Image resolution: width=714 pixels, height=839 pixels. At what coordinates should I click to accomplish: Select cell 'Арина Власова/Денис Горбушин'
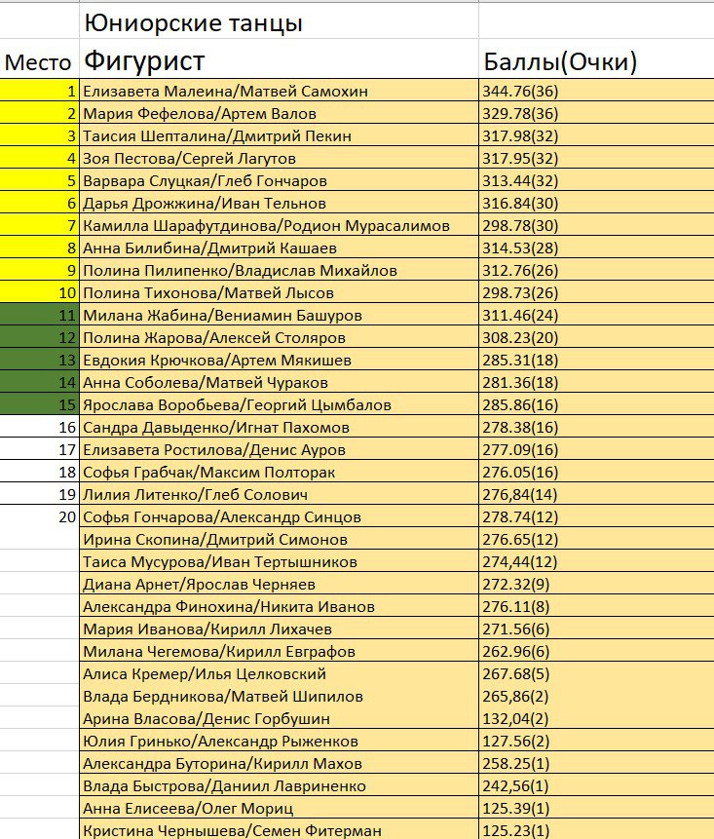(x=279, y=718)
